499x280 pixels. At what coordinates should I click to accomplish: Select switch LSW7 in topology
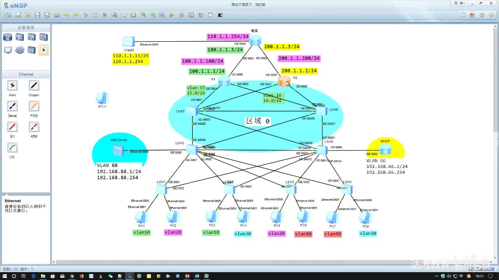pyautogui.click(x=192, y=111)
